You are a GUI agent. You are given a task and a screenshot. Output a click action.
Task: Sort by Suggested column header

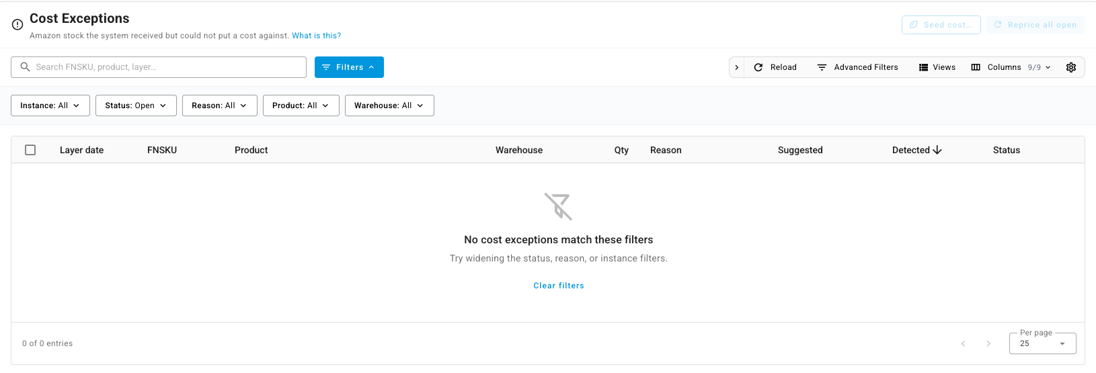(800, 150)
